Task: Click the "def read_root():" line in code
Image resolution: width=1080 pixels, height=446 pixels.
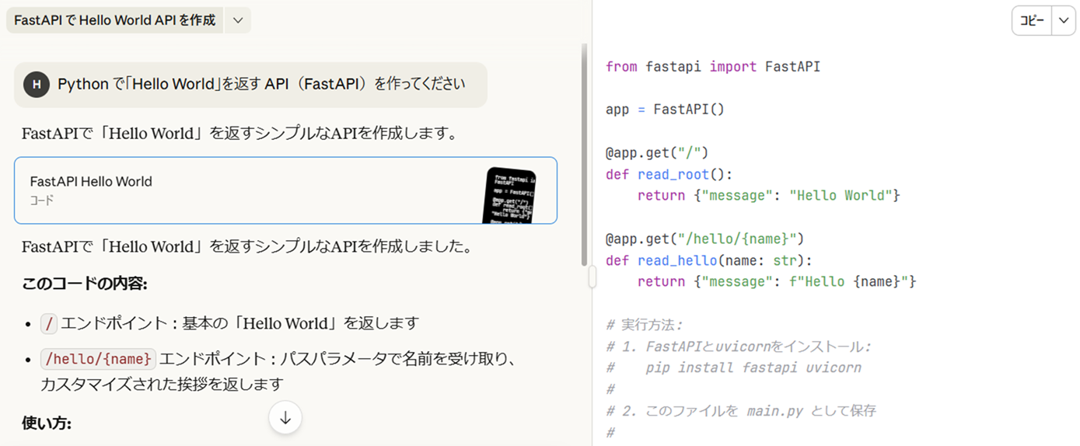Action: coord(669,174)
